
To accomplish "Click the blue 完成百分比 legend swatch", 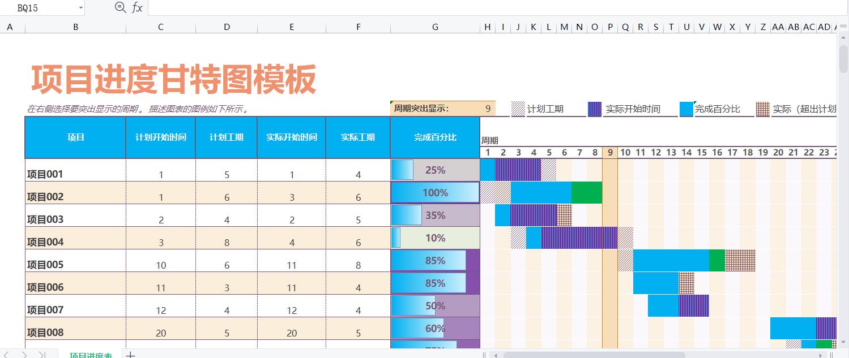I will tap(686, 109).
